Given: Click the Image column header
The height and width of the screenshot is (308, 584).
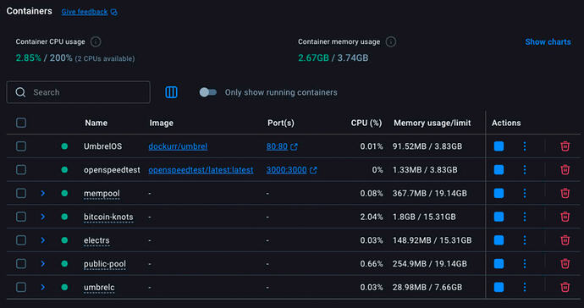Looking at the screenshot, I should point(162,123).
